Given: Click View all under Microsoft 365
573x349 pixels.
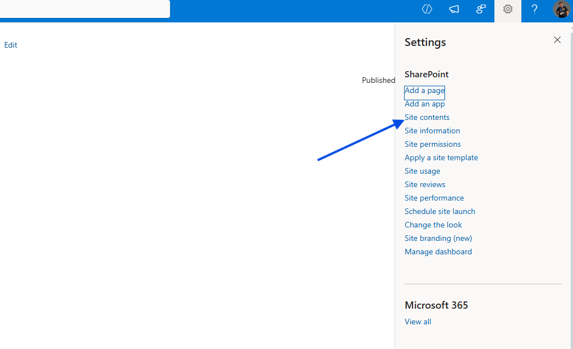Looking at the screenshot, I should click(x=418, y=322).
